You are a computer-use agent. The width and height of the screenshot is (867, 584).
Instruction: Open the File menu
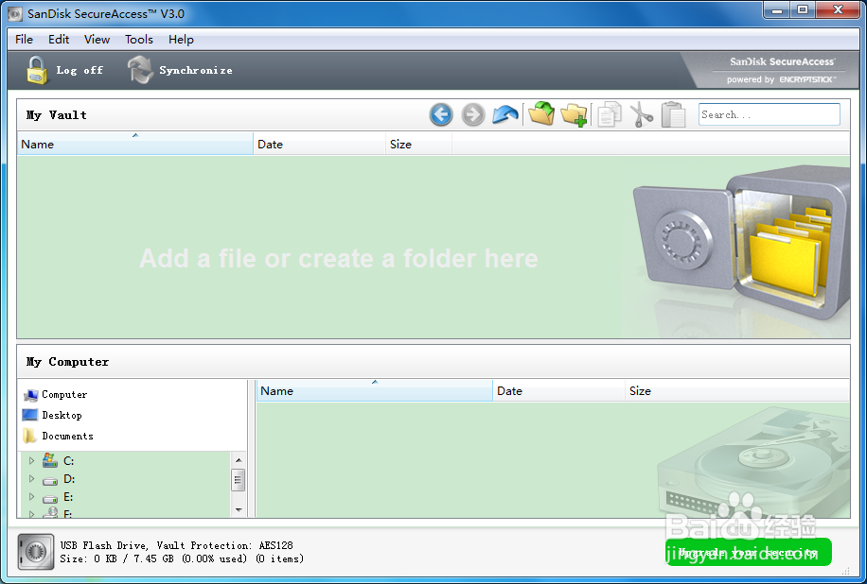(x=24, y=39)
